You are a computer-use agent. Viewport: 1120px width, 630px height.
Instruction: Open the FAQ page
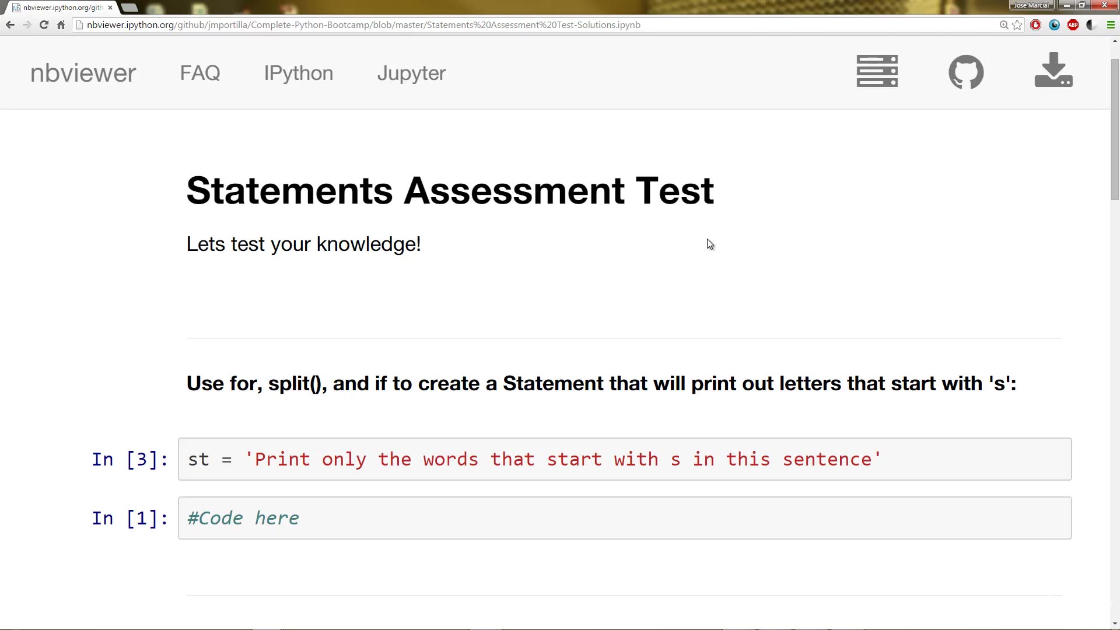click(199, 73)
